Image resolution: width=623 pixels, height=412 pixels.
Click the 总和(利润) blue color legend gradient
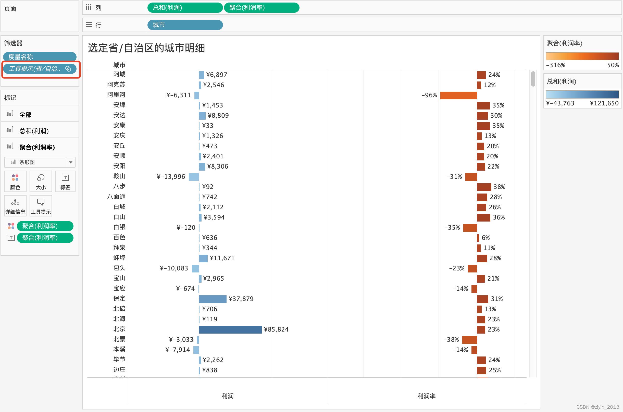click(x=582, y=94)
